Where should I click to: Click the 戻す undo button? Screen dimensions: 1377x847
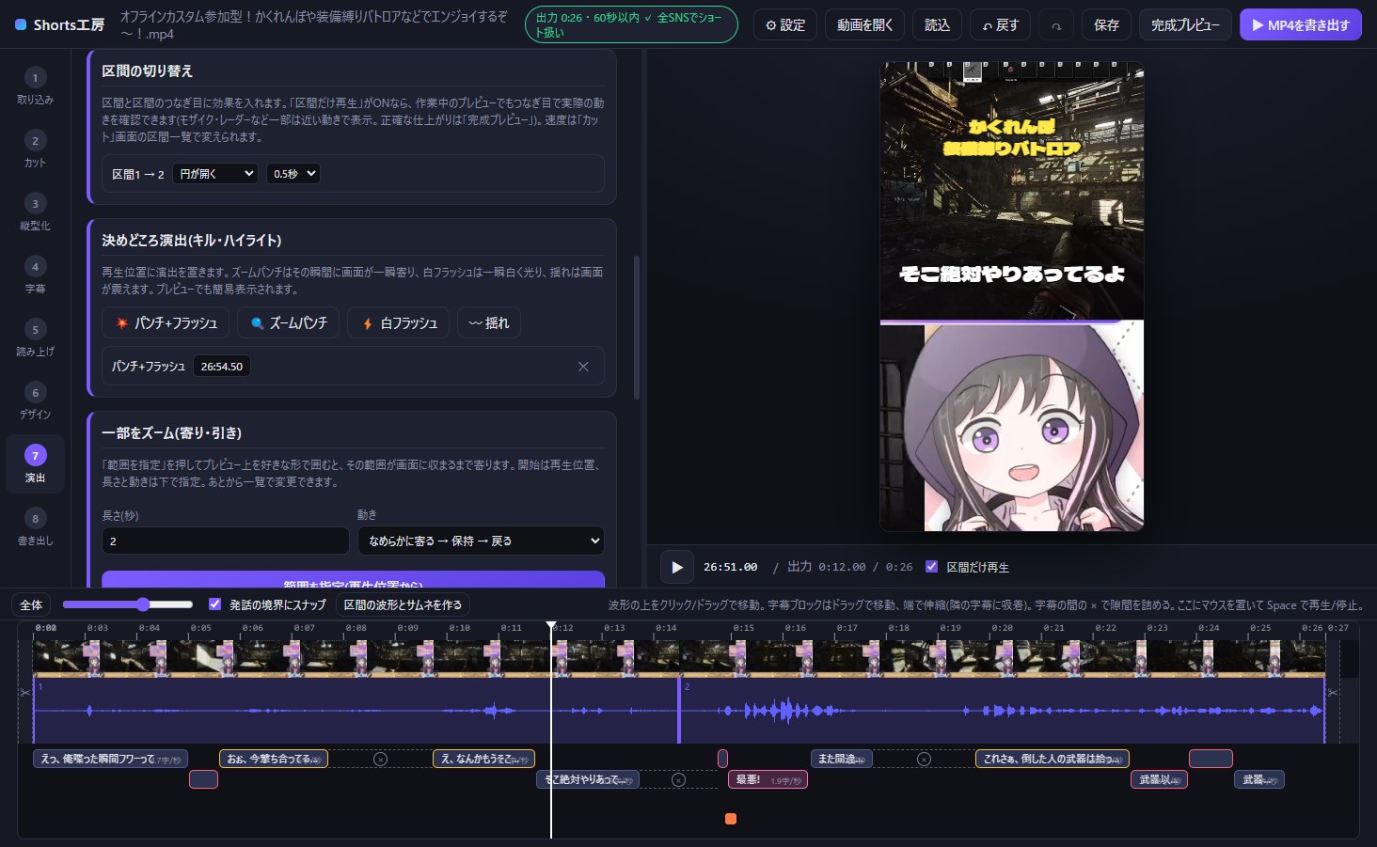point(1000,25)
